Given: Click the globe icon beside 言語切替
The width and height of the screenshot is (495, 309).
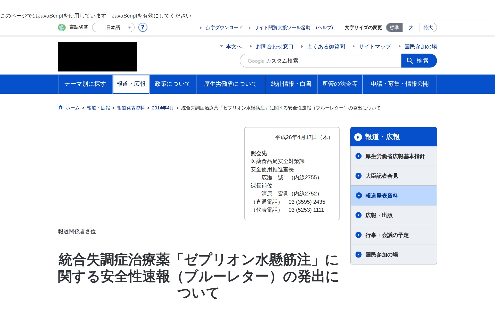Looking at the screenshot, I should (x=62, y=27).
